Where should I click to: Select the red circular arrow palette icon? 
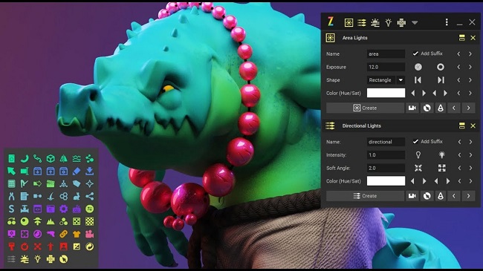(25, 246)
